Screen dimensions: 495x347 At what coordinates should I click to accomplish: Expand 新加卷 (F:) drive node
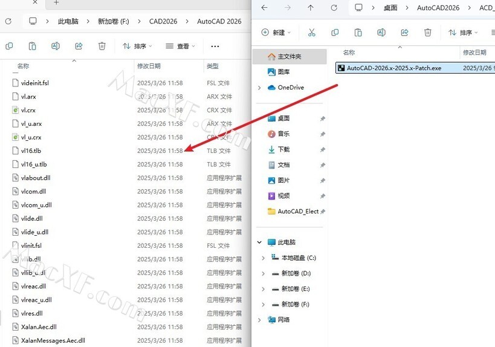tap(263, 304)
